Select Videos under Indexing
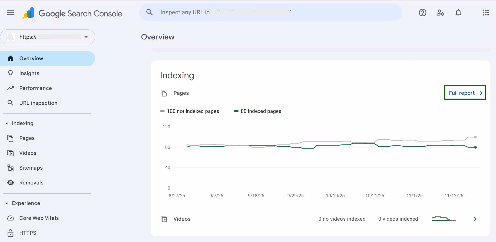Image resolution: width=496 pixels, height=242 pixels. click(x=48, y=153)
